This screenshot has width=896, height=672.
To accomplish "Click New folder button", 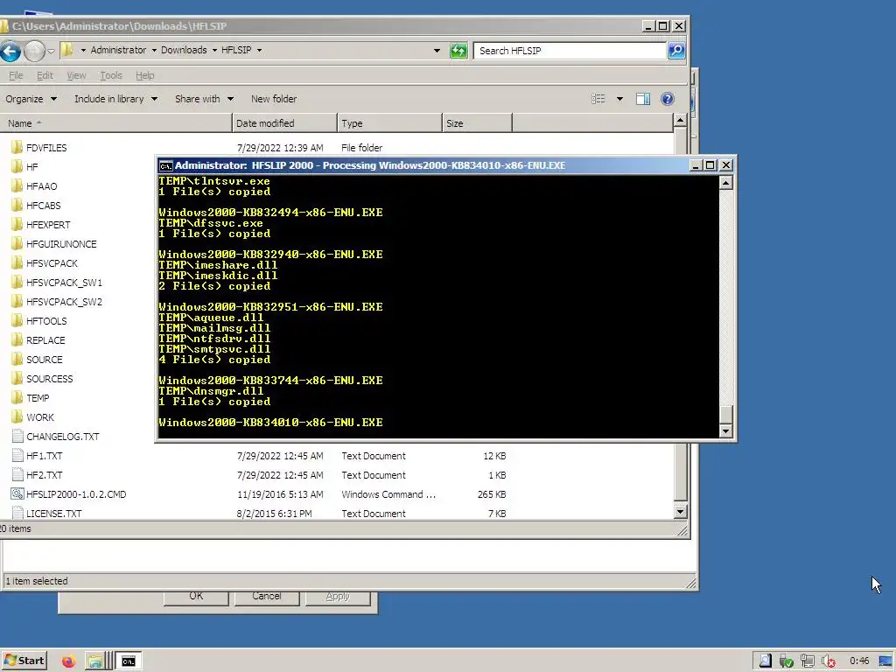I will click(274, 99).
